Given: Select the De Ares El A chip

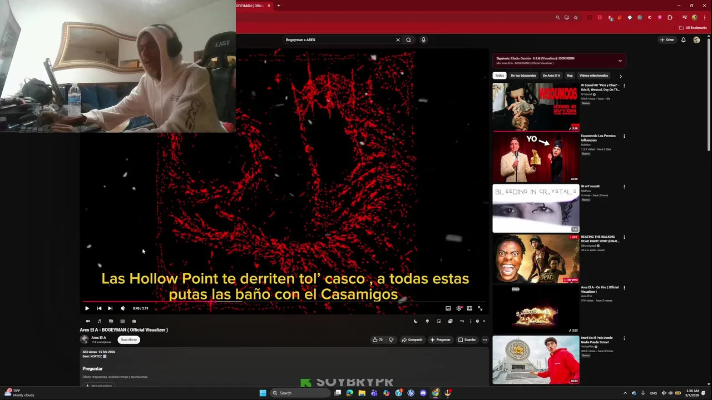Looking at the screenshot, I should point(551,76).
